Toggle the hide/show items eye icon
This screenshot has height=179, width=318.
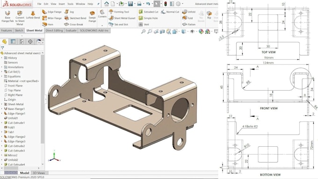pyautogui.click(x=192, y=31)
